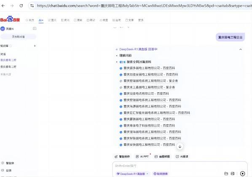Open the second 重庆弱电工程 conversation

(x=8, y=67)
